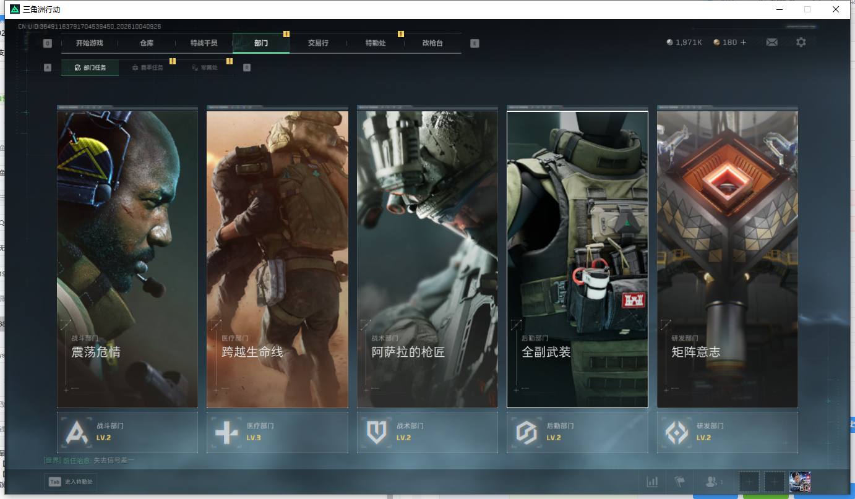Click the 三角洲行动 title bar logo
855x499 pixels.
point(15,9)
